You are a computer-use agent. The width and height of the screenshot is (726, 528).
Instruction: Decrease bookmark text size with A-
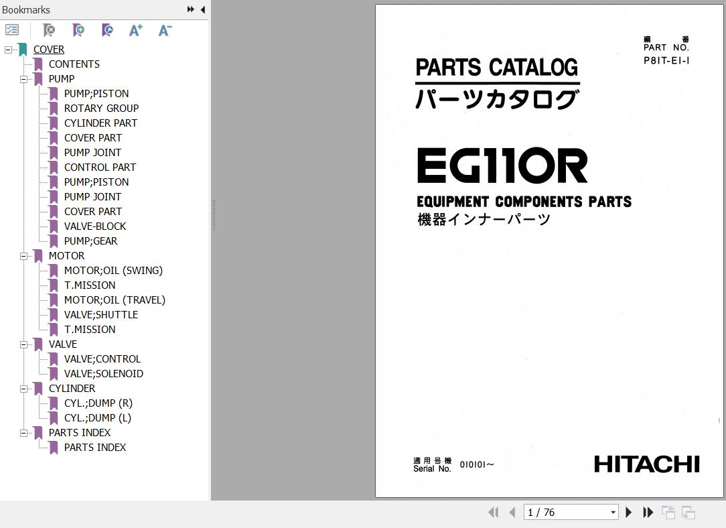165,31
